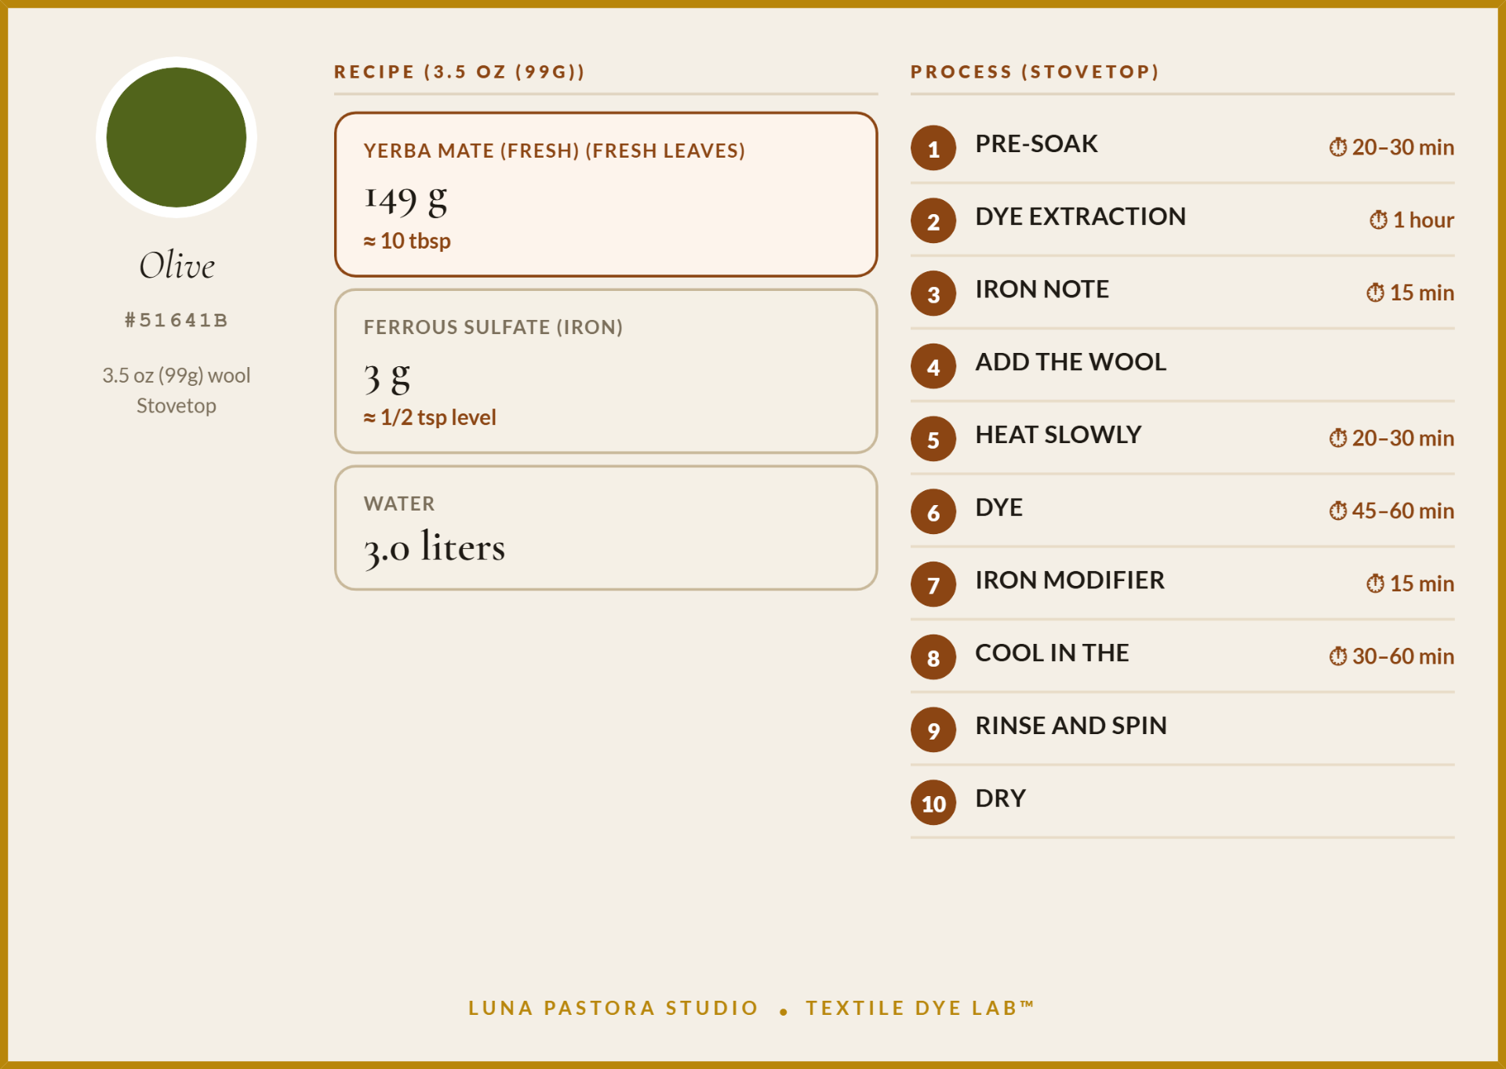Expand the Add The Wool step

click(1182, 365)
